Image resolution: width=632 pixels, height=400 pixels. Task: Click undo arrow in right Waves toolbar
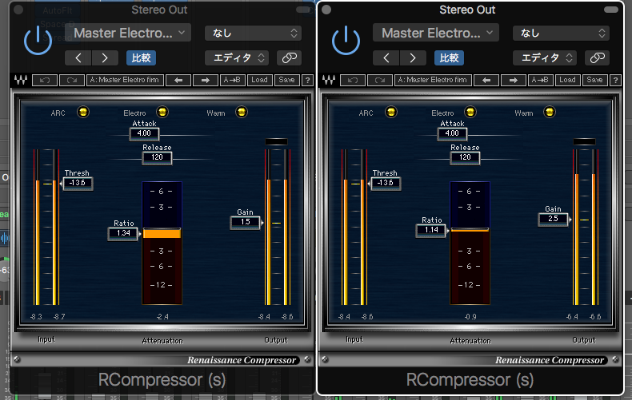(x=352, y=80)
